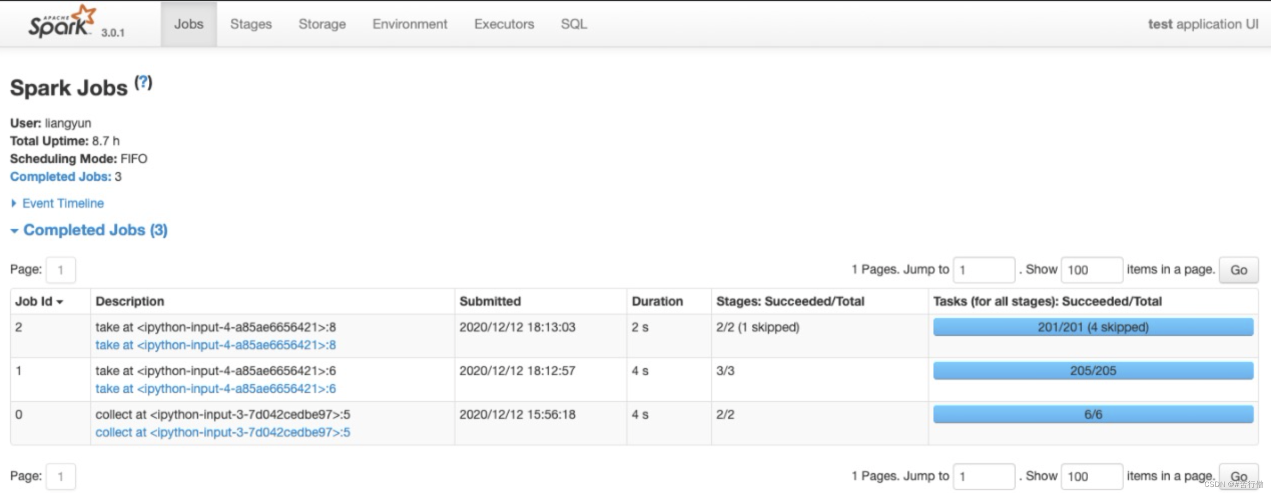Click the top Go pagination button
Viewport: 1271px width, 493px height.
pyautogui.click(x=1238, y=270)
